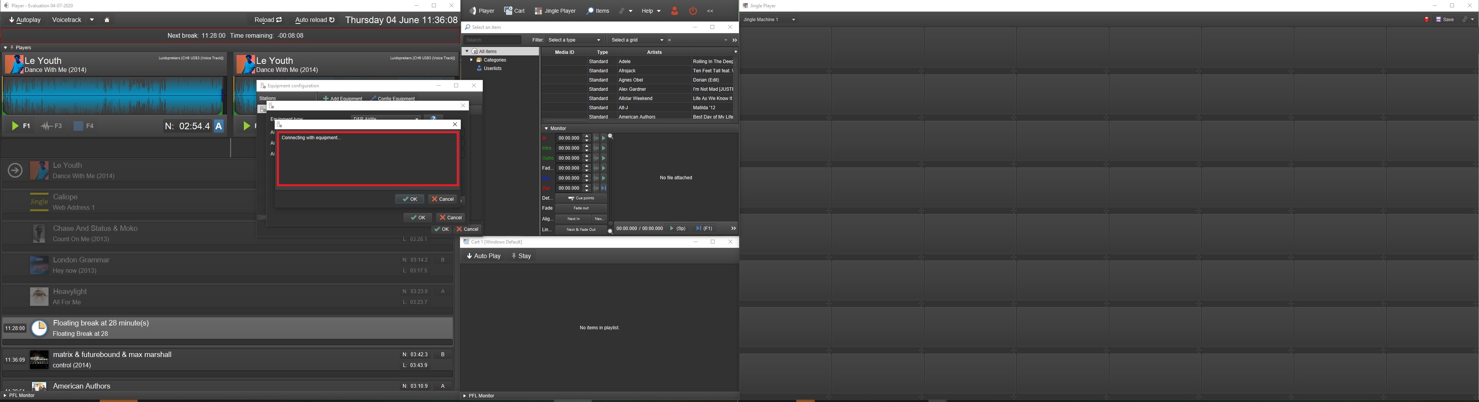Click the red power icon
Screen dimensions: 1479x402
coord(693,11)
